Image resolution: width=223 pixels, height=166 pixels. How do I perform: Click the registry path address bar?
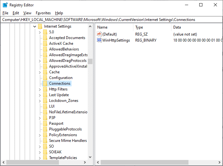pos(111,20)
